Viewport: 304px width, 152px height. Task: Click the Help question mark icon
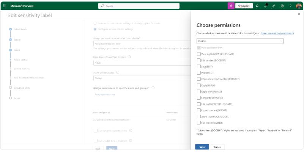click(291, 6)
